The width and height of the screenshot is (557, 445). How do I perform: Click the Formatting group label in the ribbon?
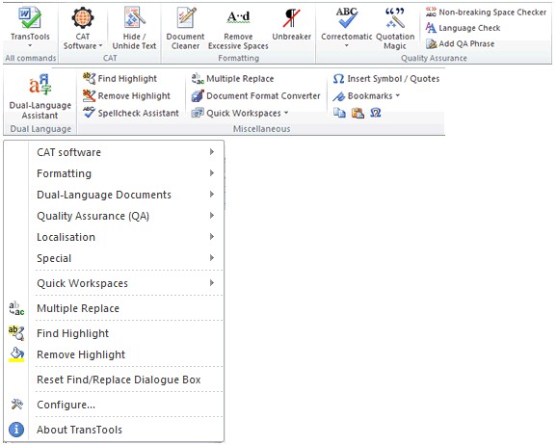[238, 58]
